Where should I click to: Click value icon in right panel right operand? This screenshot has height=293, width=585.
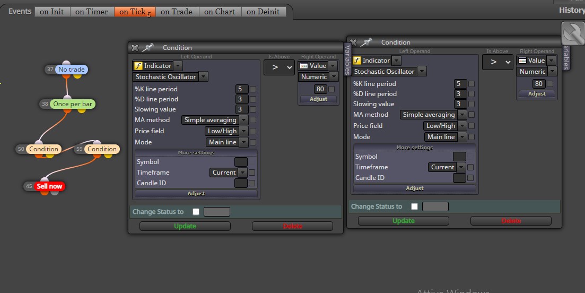coord(522,61)
